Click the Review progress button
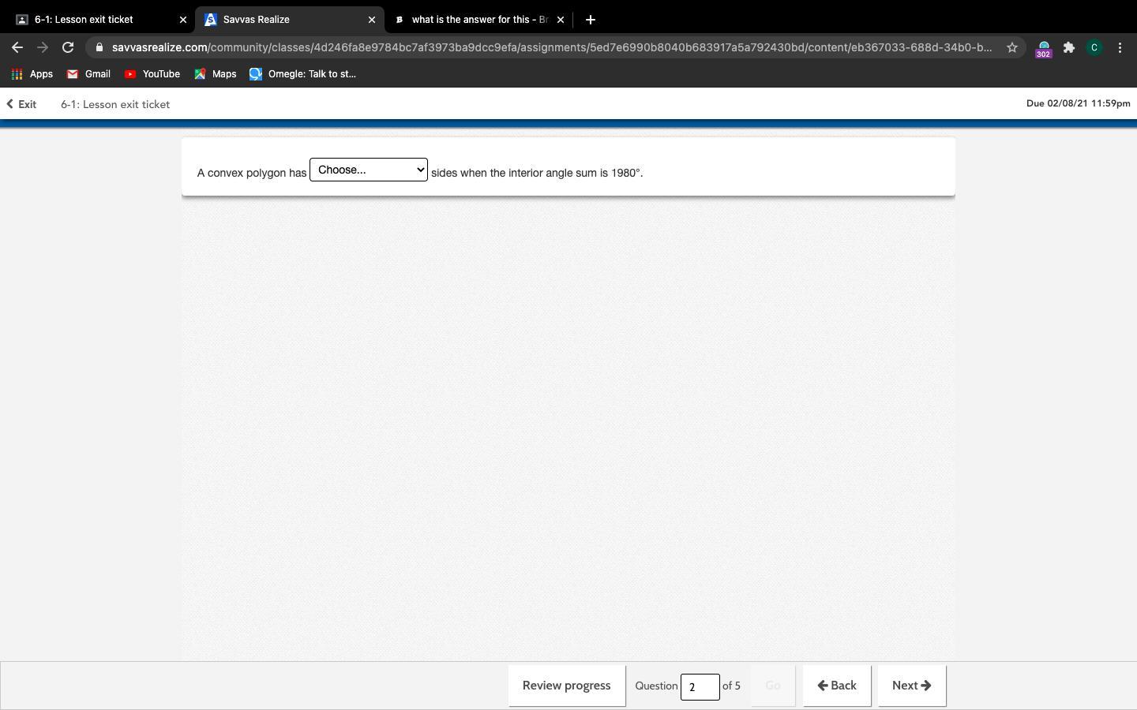Image resolution: width=1137 pixels, height=710 pixels. [566, 686]
